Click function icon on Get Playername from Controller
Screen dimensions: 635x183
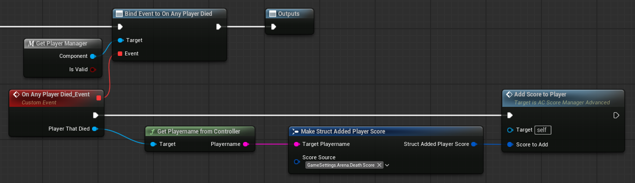tap(152, 132)
